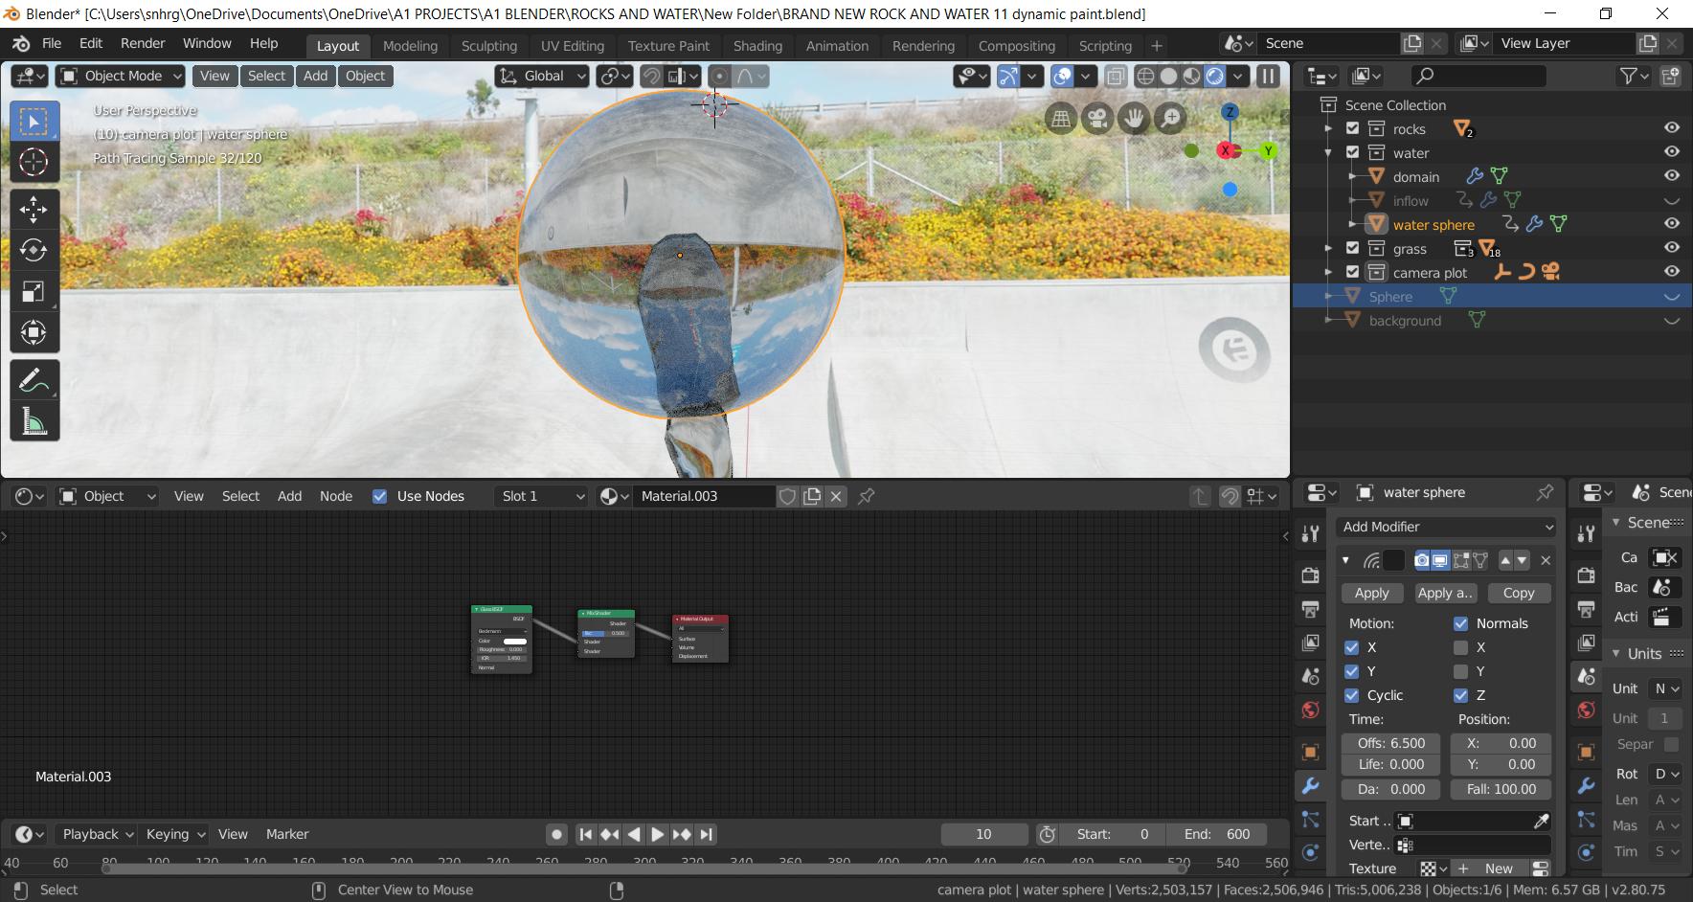The height and width of the screenshot is (902, 1693).
Task: Unlink Material.003 from slot
Action: [x=836, y=496]
